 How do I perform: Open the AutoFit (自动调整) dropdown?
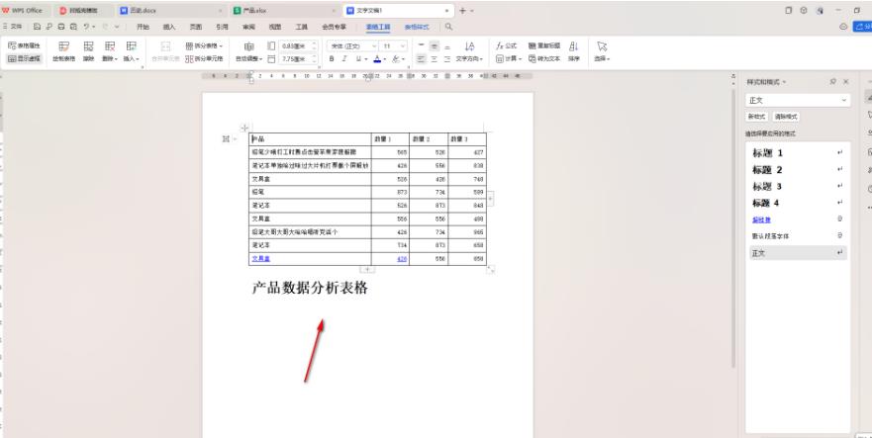coord(248,51)
